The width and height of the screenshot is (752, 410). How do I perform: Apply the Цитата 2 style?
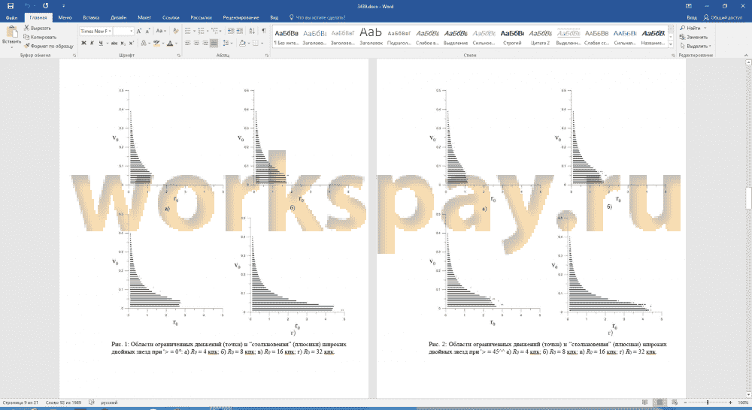pos(541,37)
